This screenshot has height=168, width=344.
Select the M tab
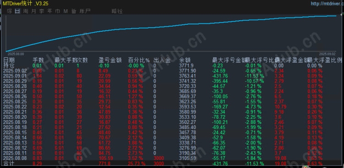point(66,11)
